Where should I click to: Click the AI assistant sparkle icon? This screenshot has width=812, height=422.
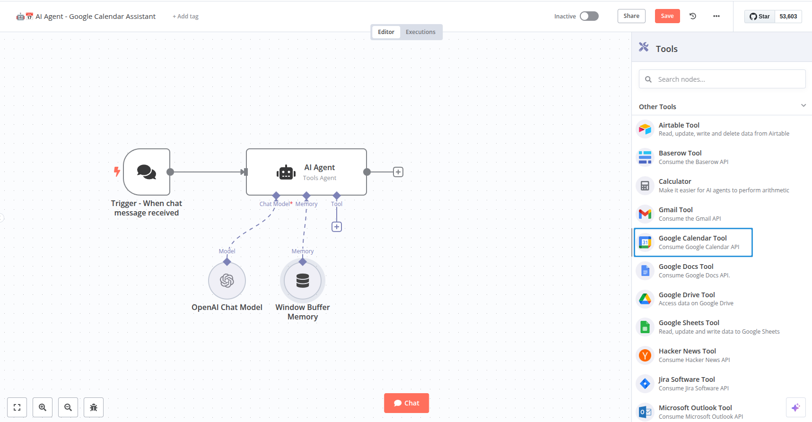coord(796,407)
